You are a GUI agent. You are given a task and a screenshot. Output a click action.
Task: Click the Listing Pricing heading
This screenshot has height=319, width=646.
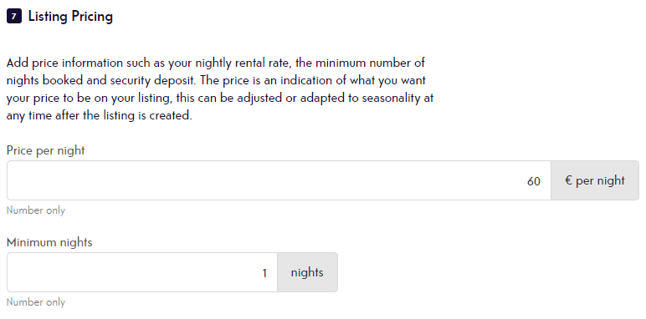point(70,17)
